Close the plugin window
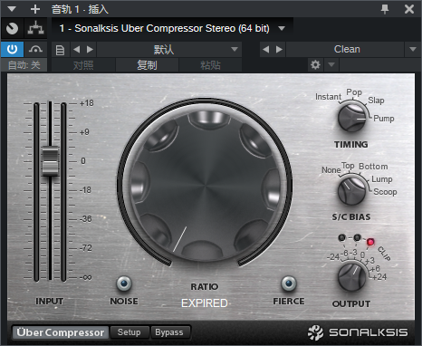Screen dimensions: 422x346 (409, 9)
